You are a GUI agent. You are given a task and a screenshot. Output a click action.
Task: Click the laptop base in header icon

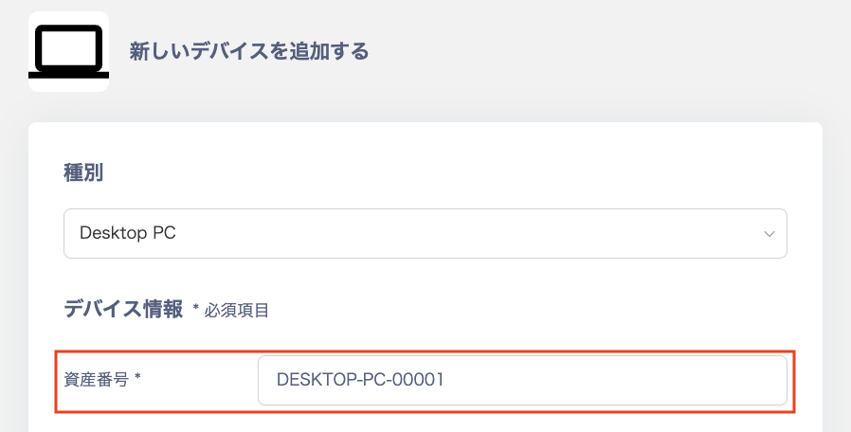pos(69,74)
